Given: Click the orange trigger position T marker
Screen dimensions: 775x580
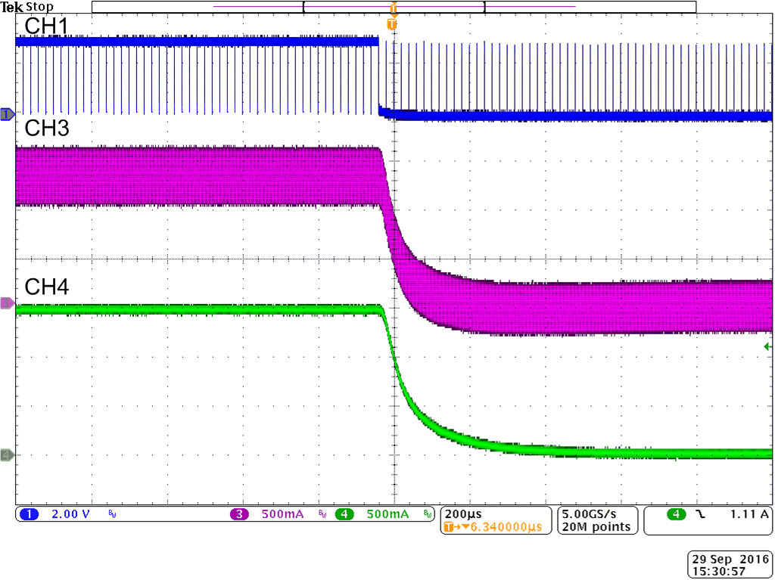Looking at the screenshot, I should pyautogui.click(x=392, y=25).
